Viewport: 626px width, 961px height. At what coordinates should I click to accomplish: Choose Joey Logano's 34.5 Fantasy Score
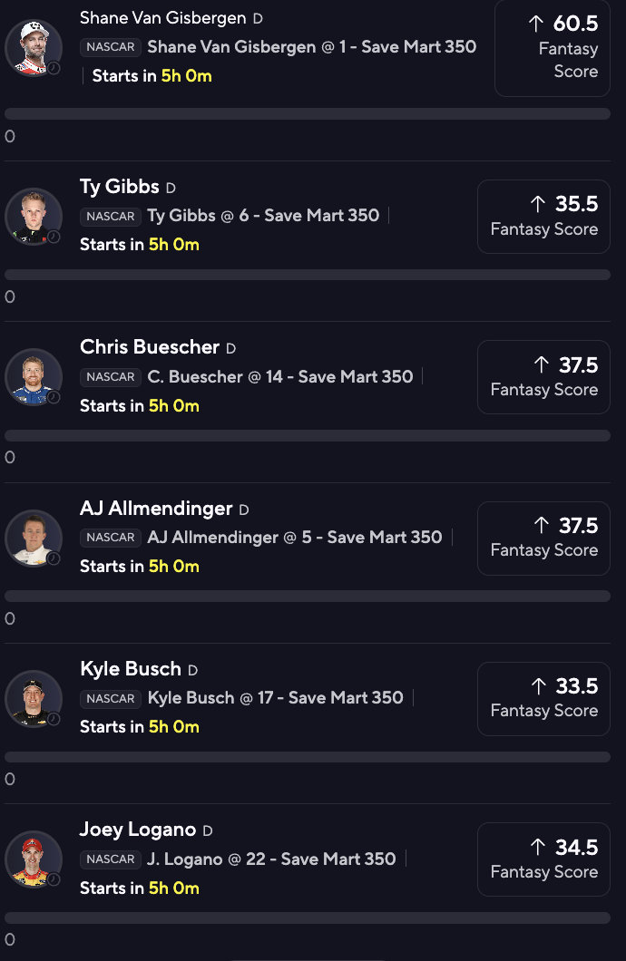pyautogui.click(x=543, y=859)
